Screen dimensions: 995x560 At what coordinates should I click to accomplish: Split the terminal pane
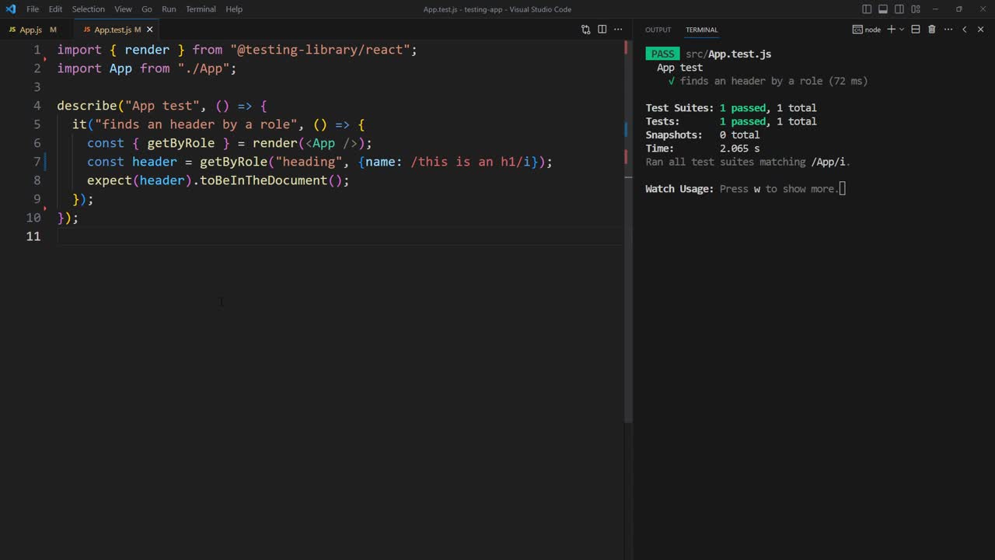coord(916,30)
